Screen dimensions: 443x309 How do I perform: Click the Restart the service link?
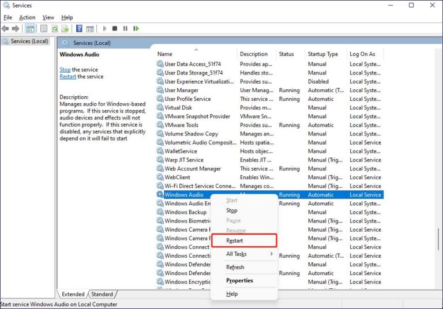pyautogui.click(x=68, y=77)
